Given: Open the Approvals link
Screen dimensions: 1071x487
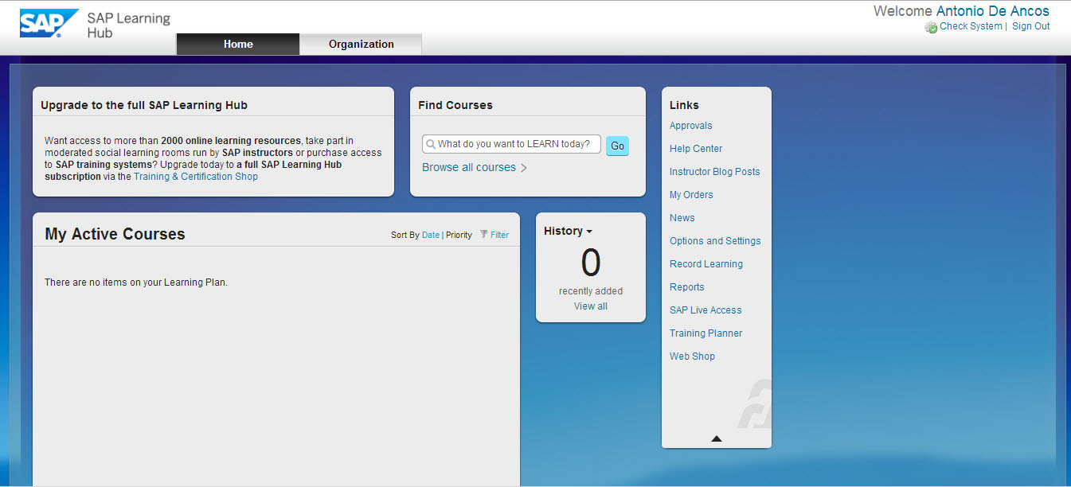Looking at the screenshot, I should point(691,126).
